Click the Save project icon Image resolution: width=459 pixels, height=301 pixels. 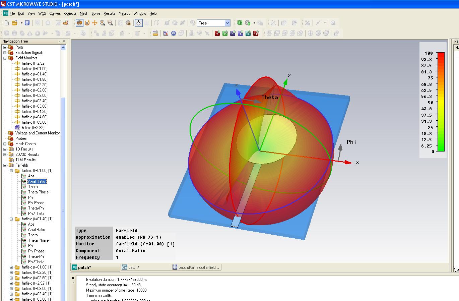coord(27,23)
